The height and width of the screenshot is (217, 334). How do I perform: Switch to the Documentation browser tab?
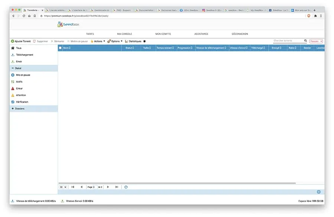pos(144,10)
